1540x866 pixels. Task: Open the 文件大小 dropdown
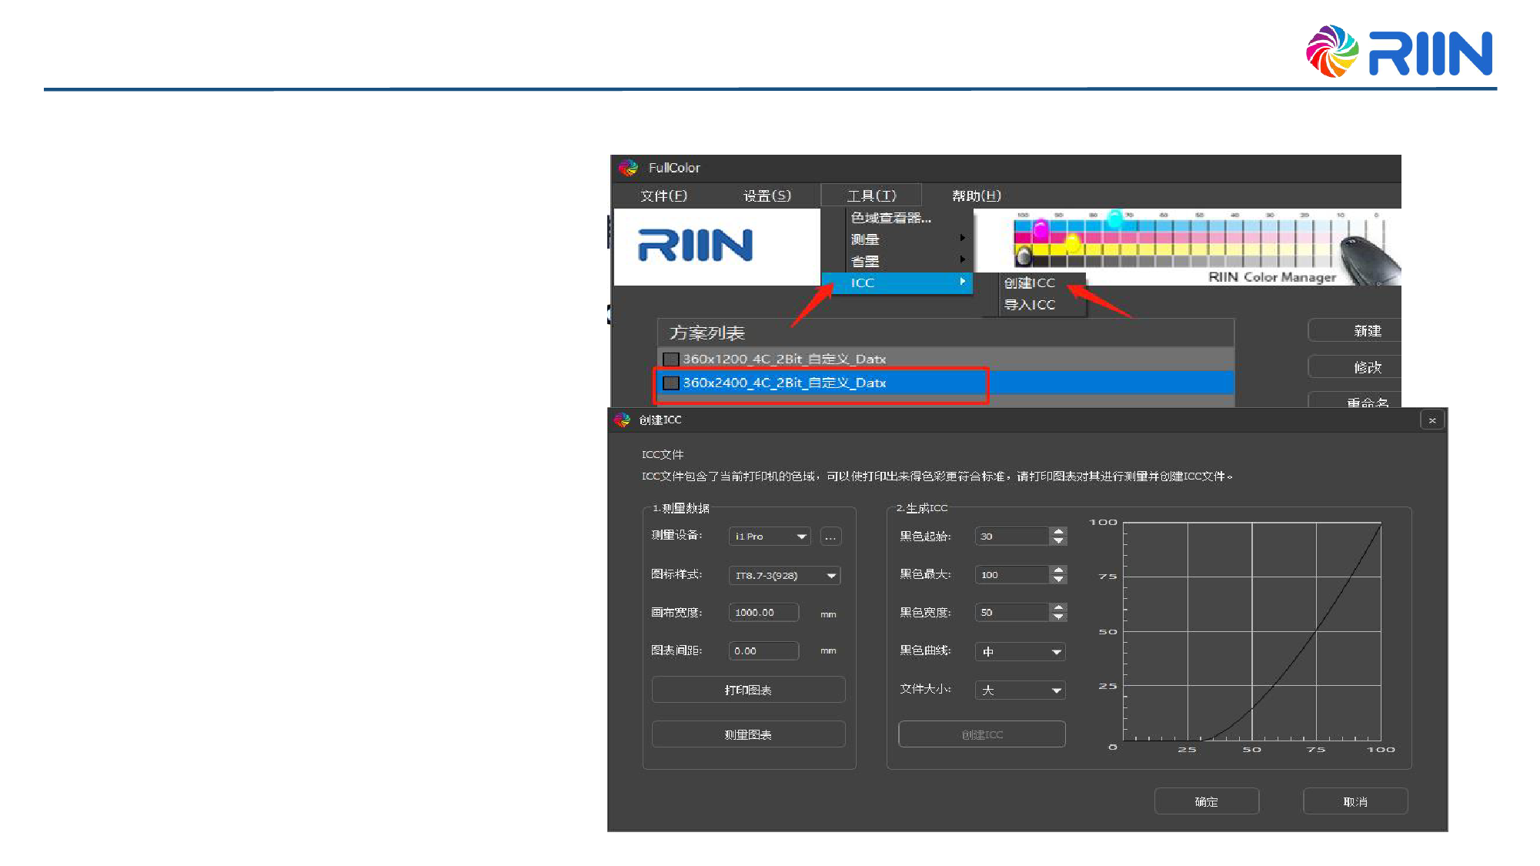(1020, 690)
